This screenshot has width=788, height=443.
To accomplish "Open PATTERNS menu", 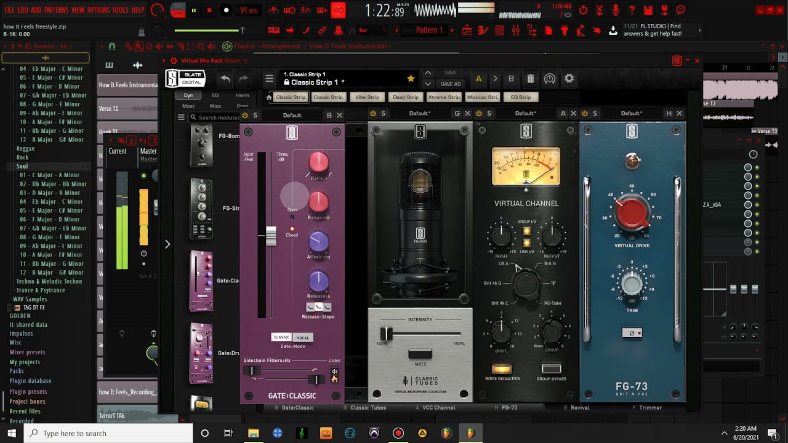I will point(57,10).
